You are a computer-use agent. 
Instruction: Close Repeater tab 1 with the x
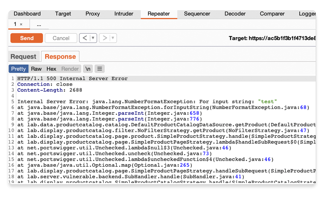(x=21, y=24)
